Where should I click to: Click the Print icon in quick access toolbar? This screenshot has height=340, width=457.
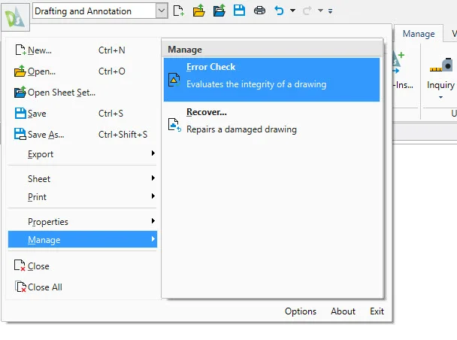259,11
